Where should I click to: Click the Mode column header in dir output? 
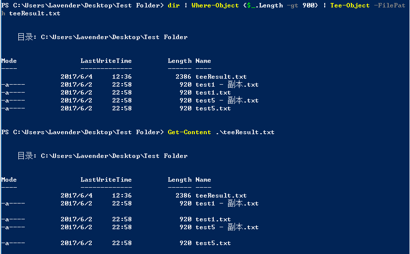pyautogui.click(x=9, y=61)
